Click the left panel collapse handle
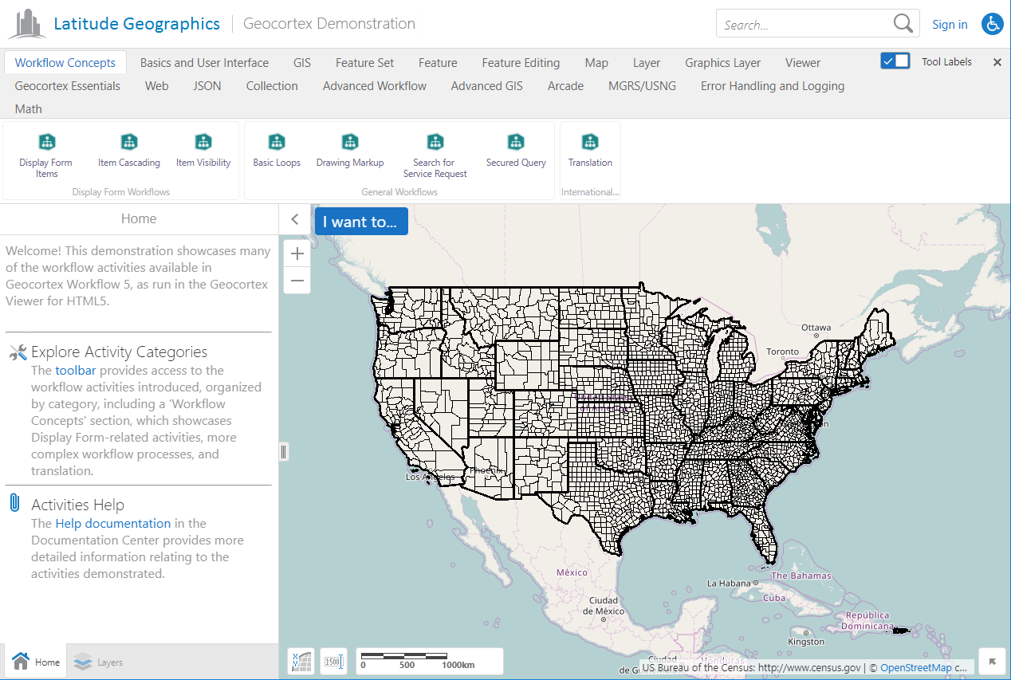The image size is (1011, 680). pyautogui.click(x=283, y=451)
